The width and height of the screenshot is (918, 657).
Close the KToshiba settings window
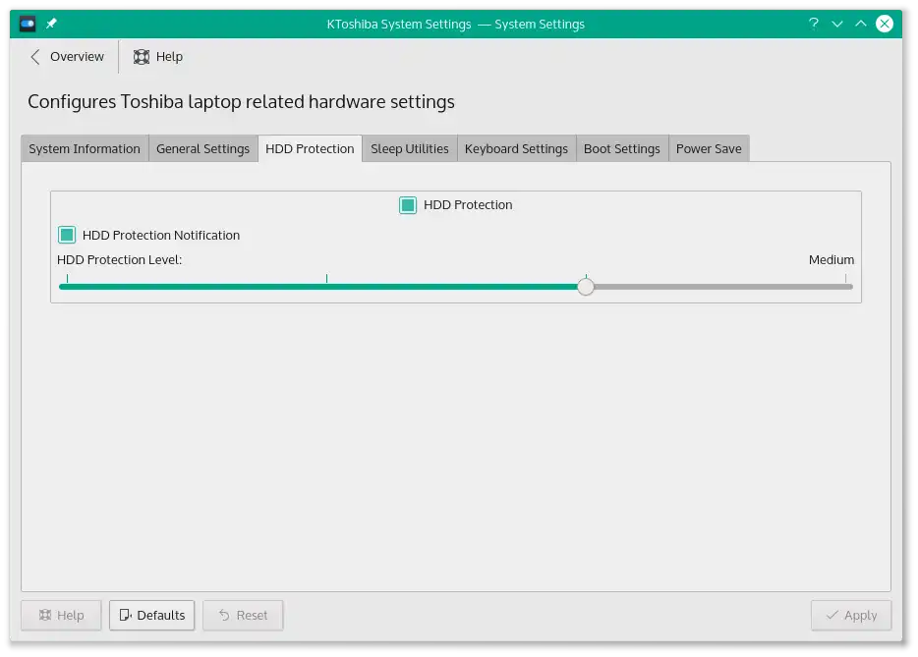(x=884, y=24)
